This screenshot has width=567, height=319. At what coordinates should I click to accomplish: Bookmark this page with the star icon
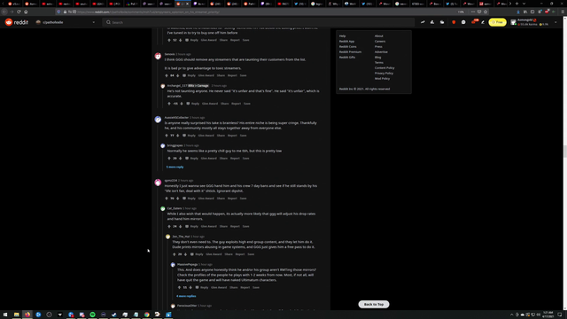point(485,12)
